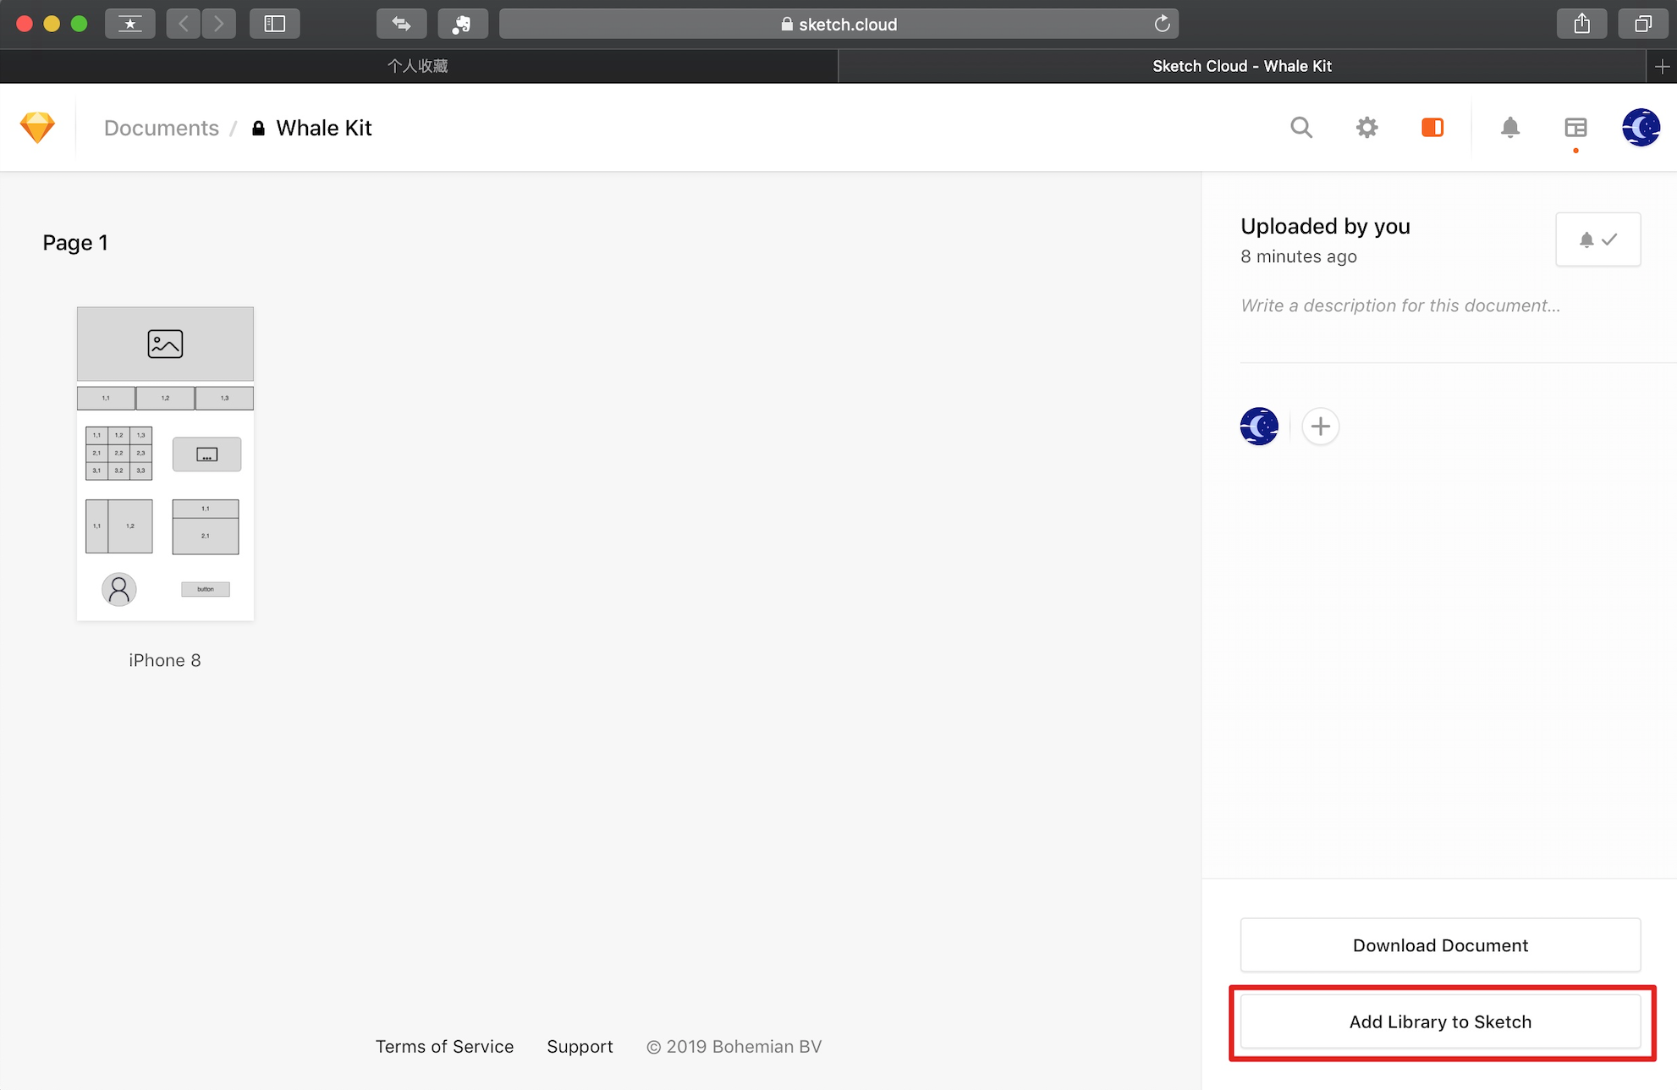This screenshot has height=1090, width=1677.
Task: Click the Terms of Service link
Action: (x=445, y=1045)
